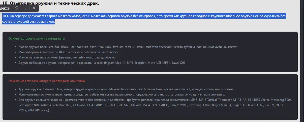Click green heading "Оружие, которое можно не отыгрывать"
The height and width of the screenshot is (122, 304).
37,39
